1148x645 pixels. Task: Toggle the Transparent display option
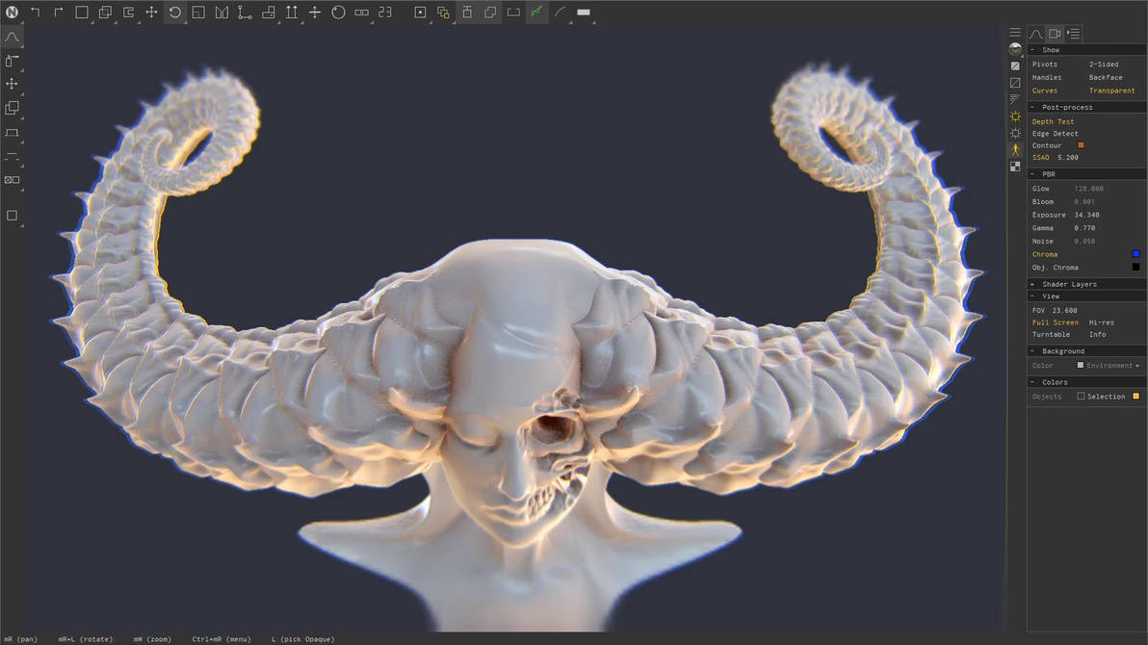(1112, 90)
